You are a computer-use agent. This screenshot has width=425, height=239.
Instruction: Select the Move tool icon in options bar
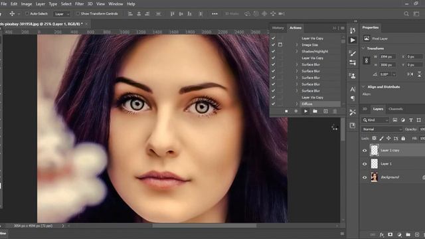(12, 13)
